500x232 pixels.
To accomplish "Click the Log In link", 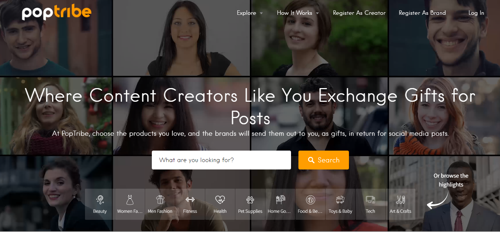I will 476,13.
